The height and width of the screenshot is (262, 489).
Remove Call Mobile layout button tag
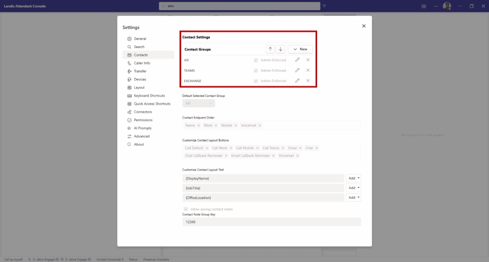[258, 148]
